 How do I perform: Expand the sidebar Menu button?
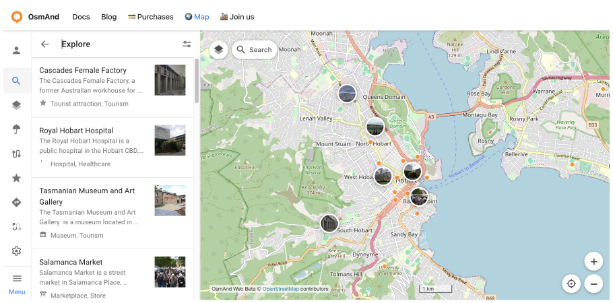tap(17, 283)
